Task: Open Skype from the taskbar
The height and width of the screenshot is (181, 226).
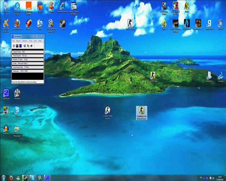Action: tap(33, 178)
